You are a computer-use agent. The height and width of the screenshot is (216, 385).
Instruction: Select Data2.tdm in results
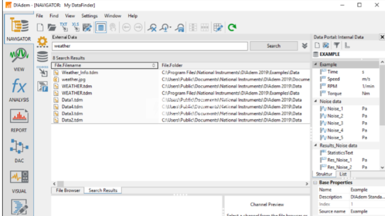pyautogui.click(x=72, y=120)
